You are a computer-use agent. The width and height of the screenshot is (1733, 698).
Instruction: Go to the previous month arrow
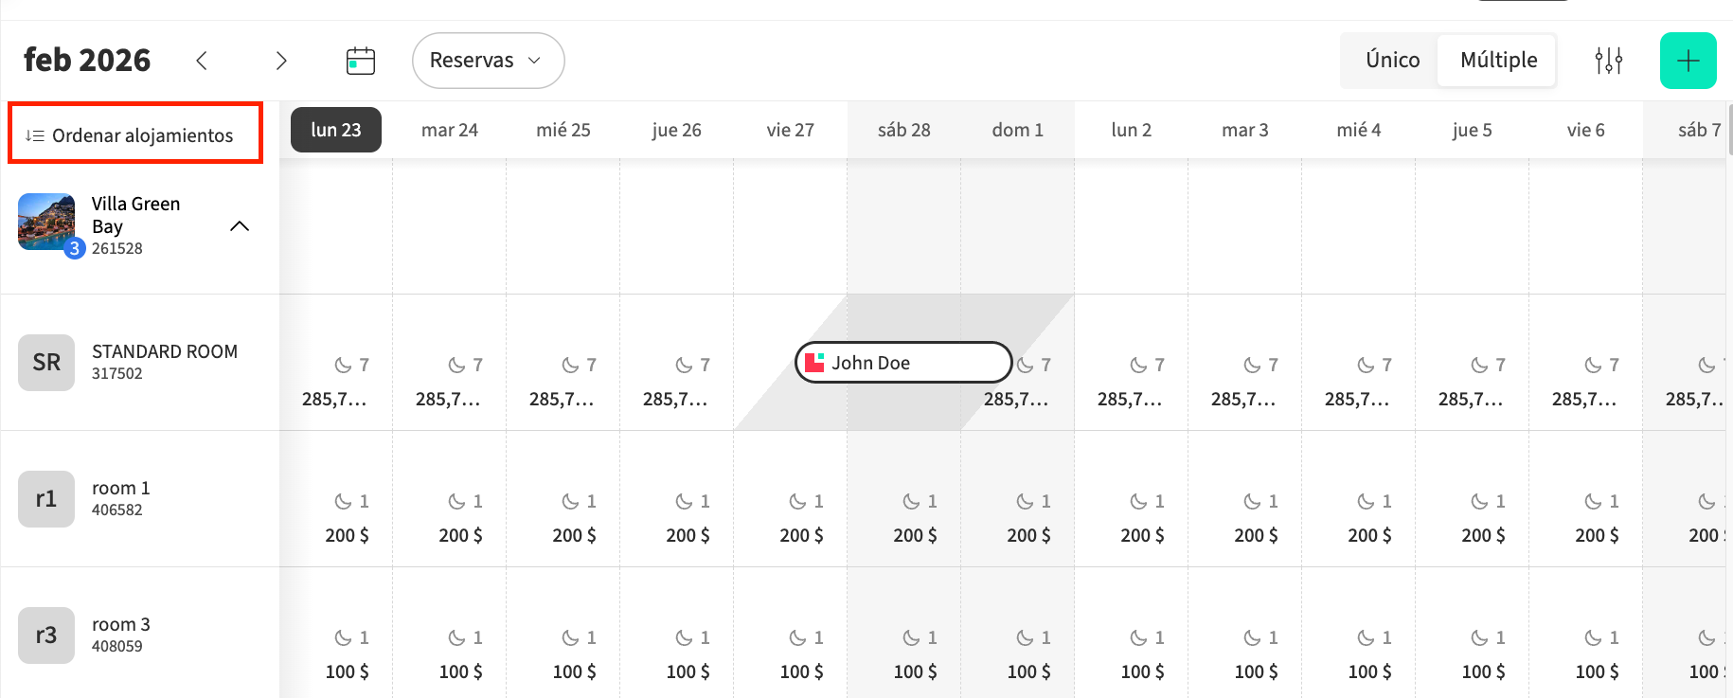coord(202,61)
